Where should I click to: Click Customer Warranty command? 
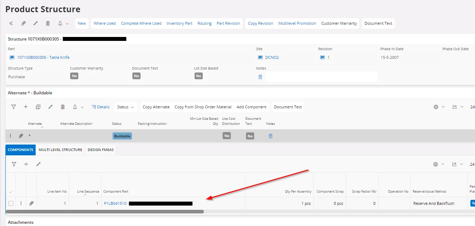[x=339, y=23]
